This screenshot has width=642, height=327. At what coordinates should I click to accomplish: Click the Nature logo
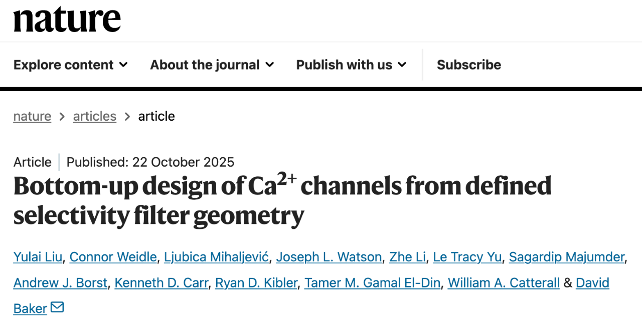click(67, 19)
